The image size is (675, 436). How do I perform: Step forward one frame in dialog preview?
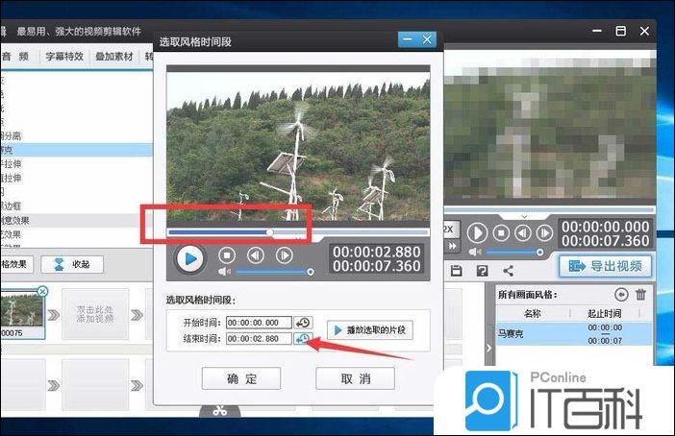pyautogui.click(x=284, y=255)
